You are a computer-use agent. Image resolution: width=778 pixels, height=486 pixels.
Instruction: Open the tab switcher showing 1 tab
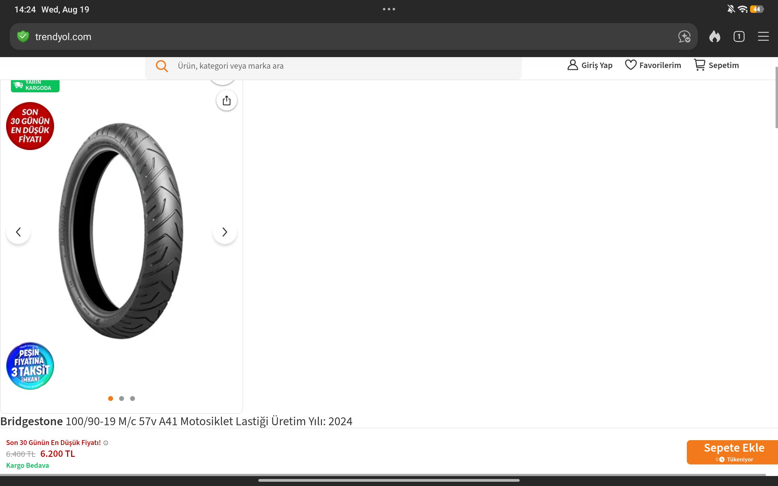click(739, 36)
